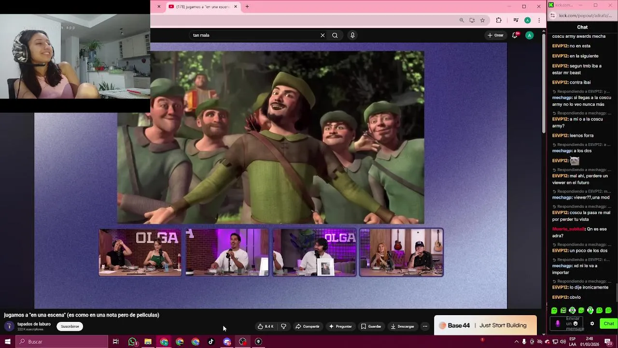
Task: Select first green emote in Kick quick bar
Action: coord(554,310)
